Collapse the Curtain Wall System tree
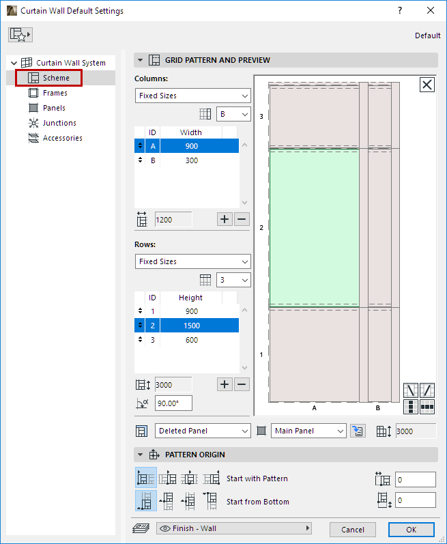447x544 pixels. (x=14, y=63)
